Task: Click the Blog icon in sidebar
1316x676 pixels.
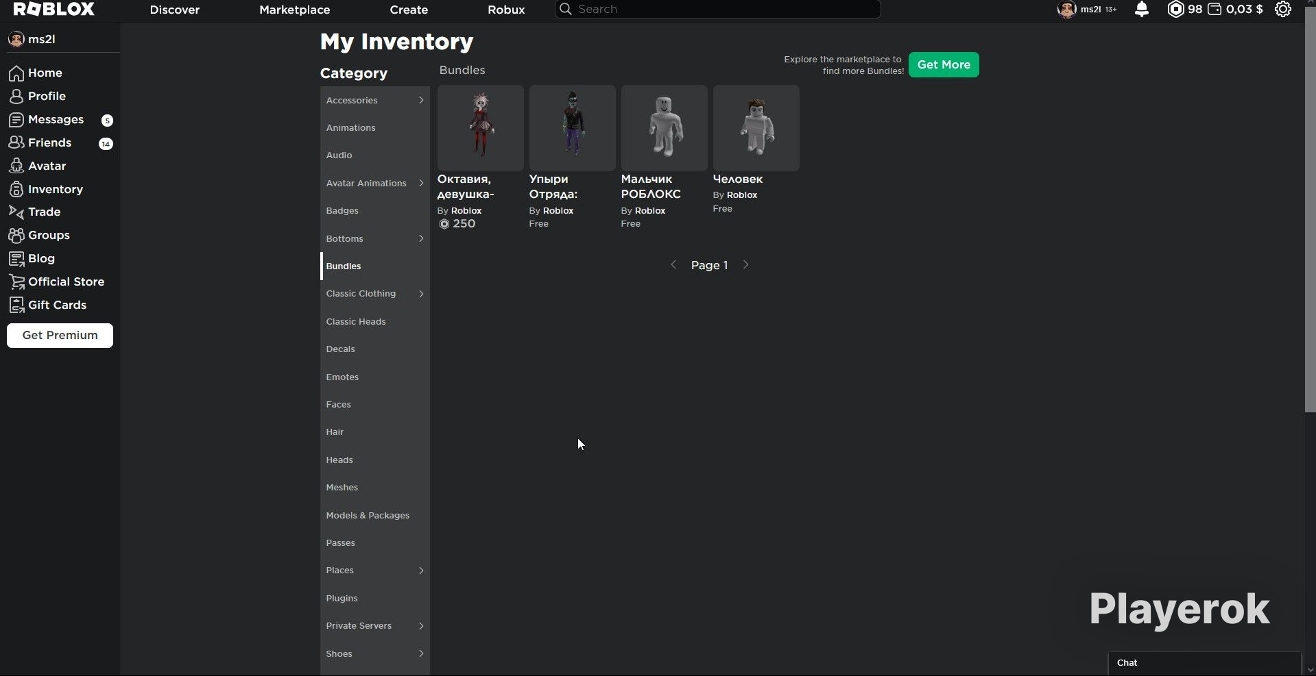Action: 16,258
